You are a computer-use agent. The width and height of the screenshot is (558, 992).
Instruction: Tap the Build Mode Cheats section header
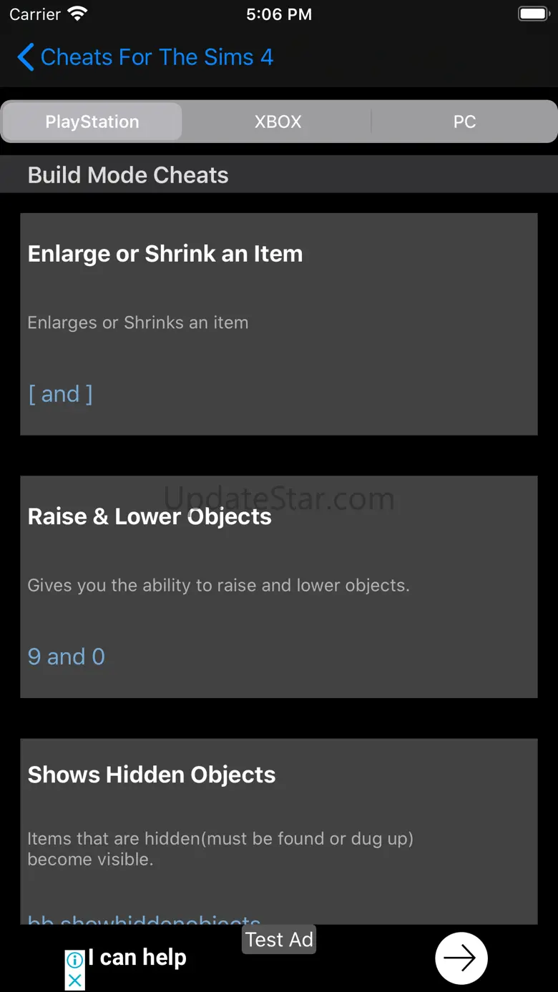[128, 175]
